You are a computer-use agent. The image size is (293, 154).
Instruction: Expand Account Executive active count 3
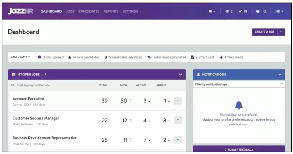[147, 101]
